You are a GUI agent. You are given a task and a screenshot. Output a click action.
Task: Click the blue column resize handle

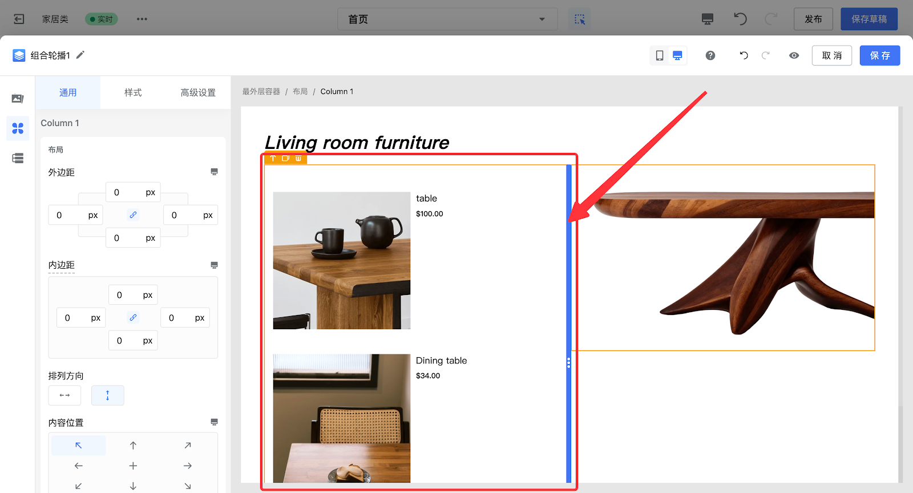tap(568, 362)
